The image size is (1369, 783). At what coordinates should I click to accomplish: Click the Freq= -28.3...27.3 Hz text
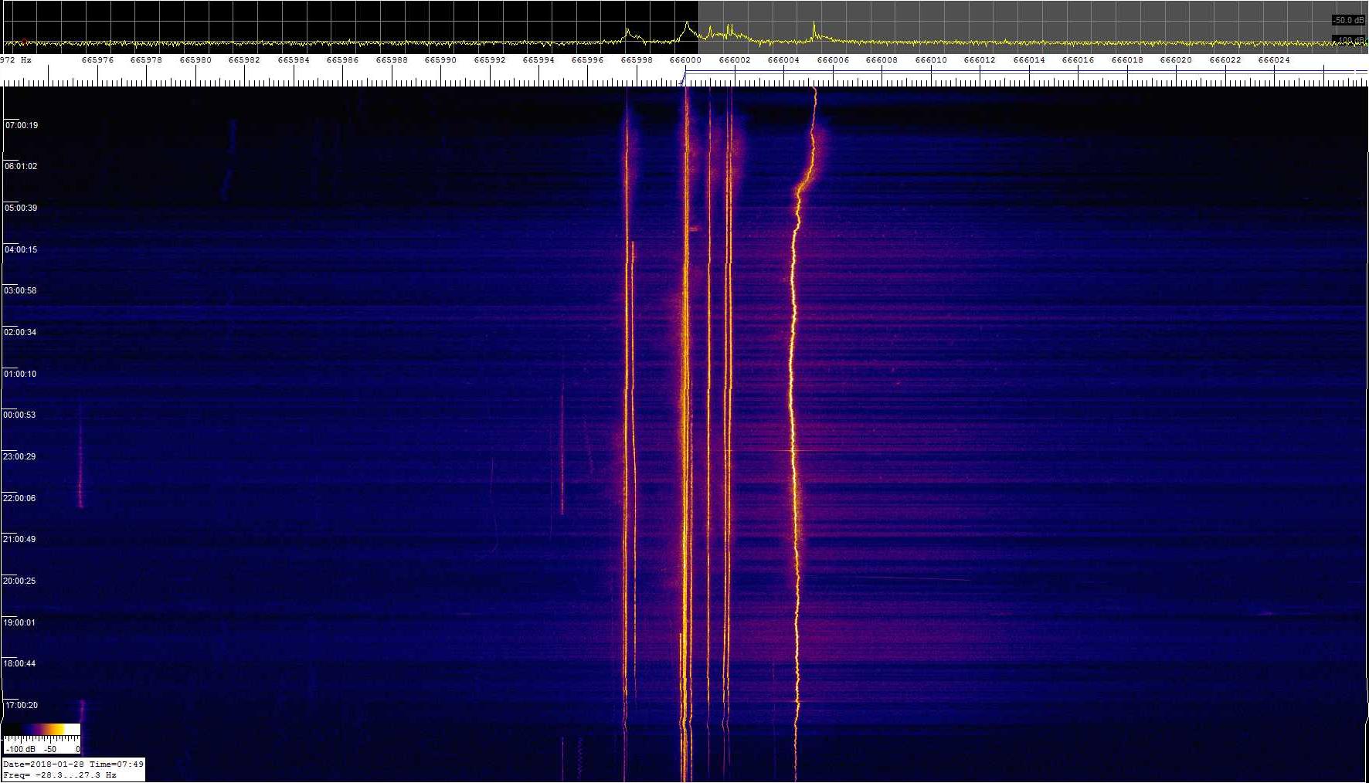click(x=59, y=775)
